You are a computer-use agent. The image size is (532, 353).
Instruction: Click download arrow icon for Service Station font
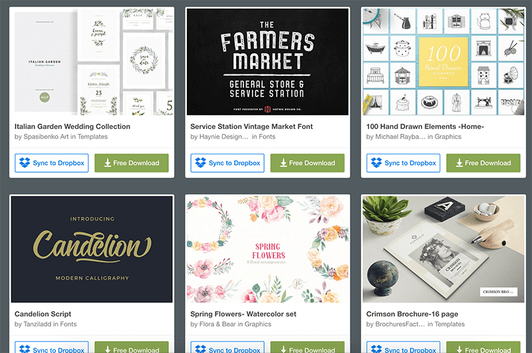point(284,163)
